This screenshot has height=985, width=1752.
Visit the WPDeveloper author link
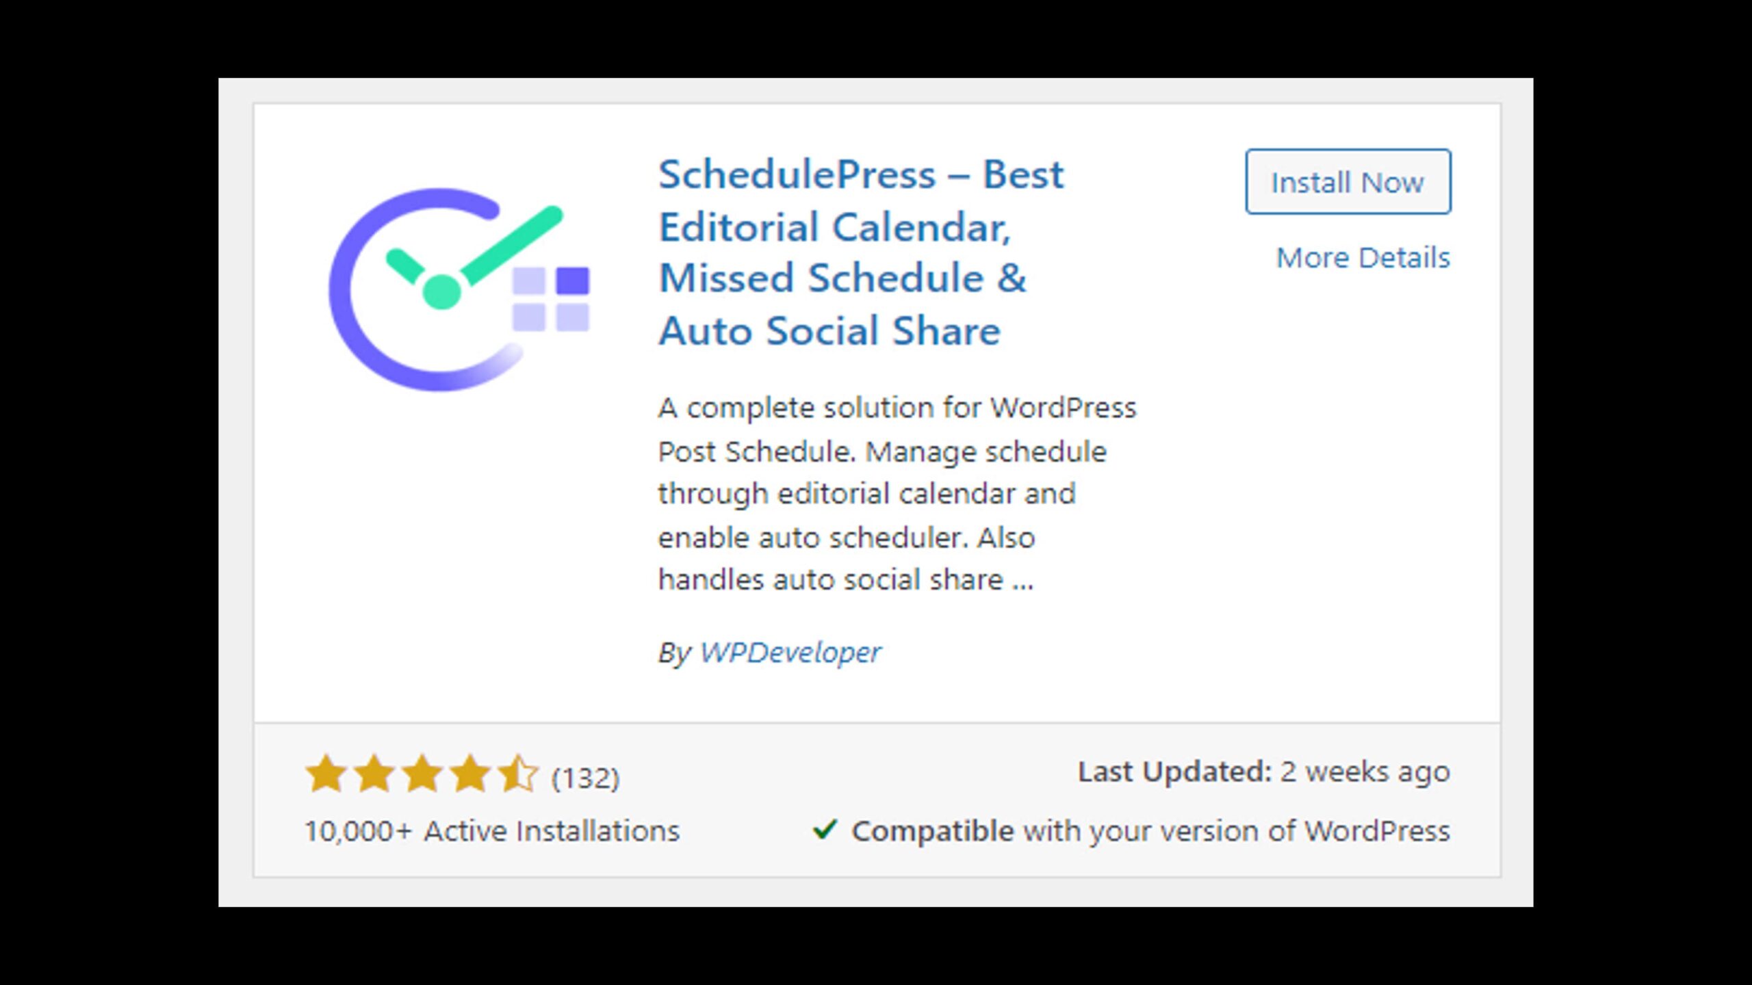pos(790,652)
